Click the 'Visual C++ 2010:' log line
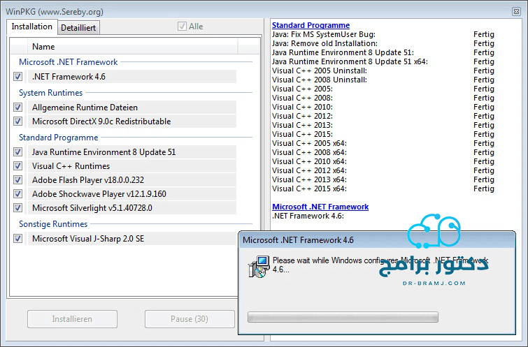Viewport: 528px width, 347px height. pyautogui.click(x=302, y=107)
